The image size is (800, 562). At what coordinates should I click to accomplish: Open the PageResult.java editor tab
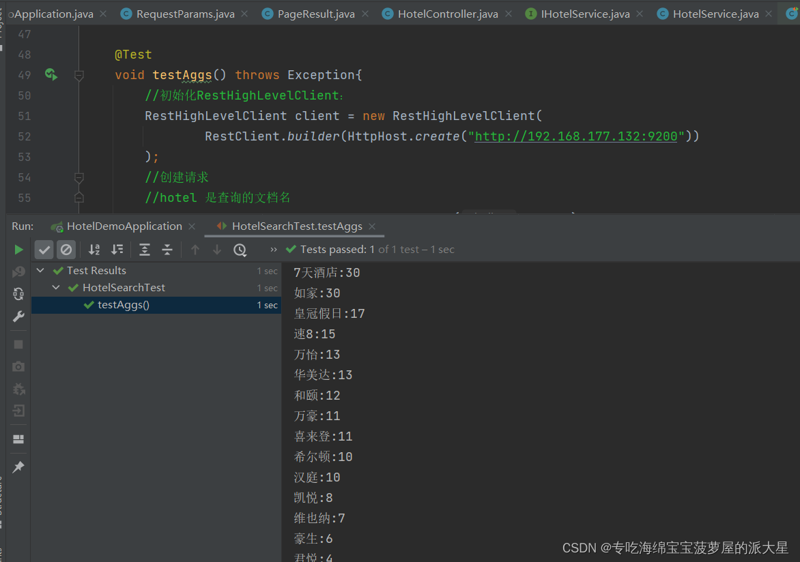316,14
